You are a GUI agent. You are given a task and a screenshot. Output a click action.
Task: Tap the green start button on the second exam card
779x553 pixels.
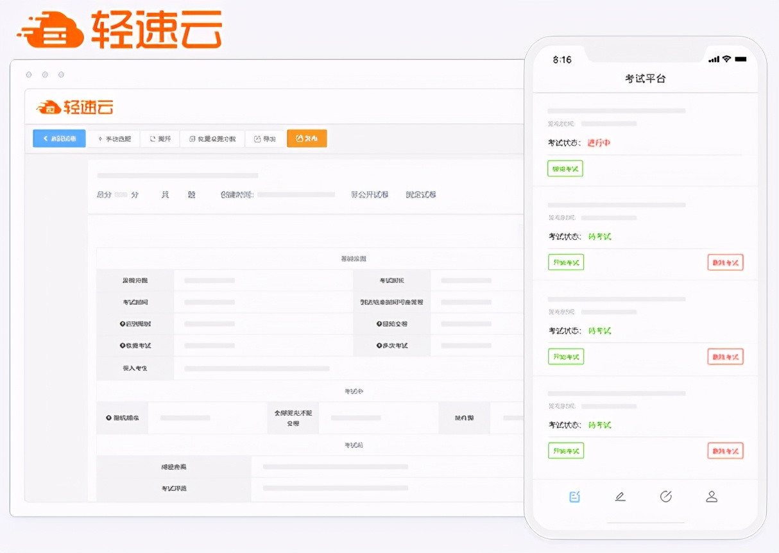[565, 262]
